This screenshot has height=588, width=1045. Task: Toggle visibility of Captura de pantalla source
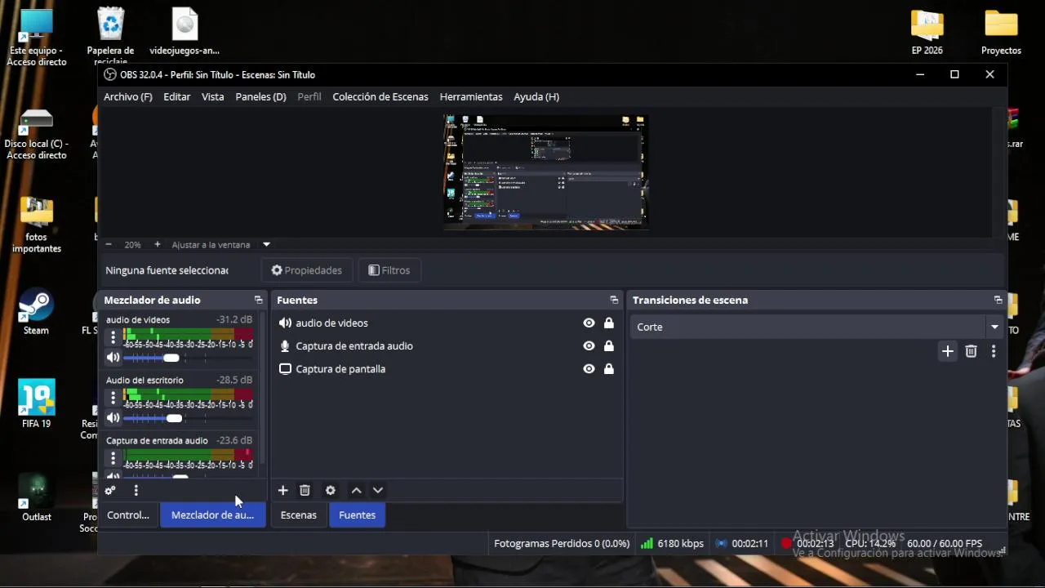[589, 369]
